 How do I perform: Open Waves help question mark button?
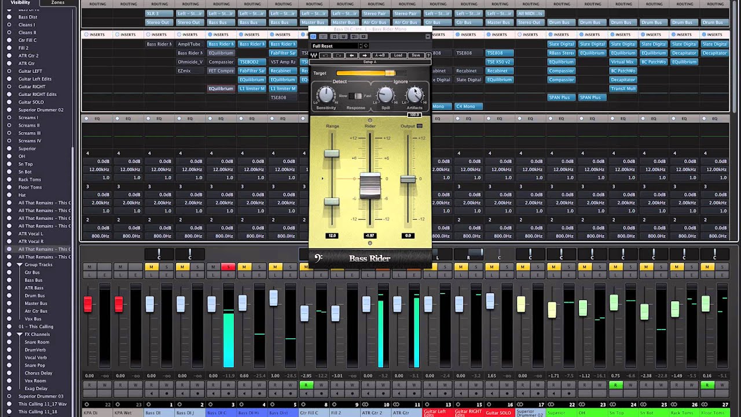(428, 56)
